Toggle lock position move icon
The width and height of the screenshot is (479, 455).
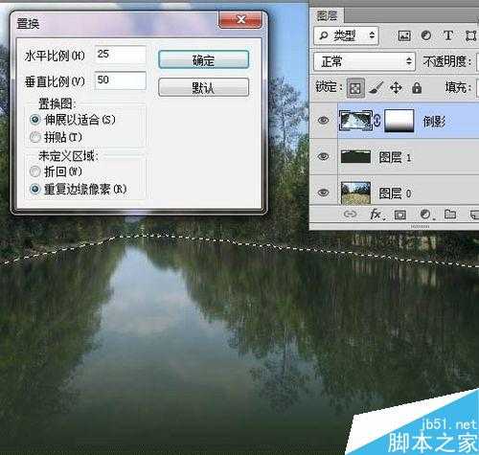396,88
